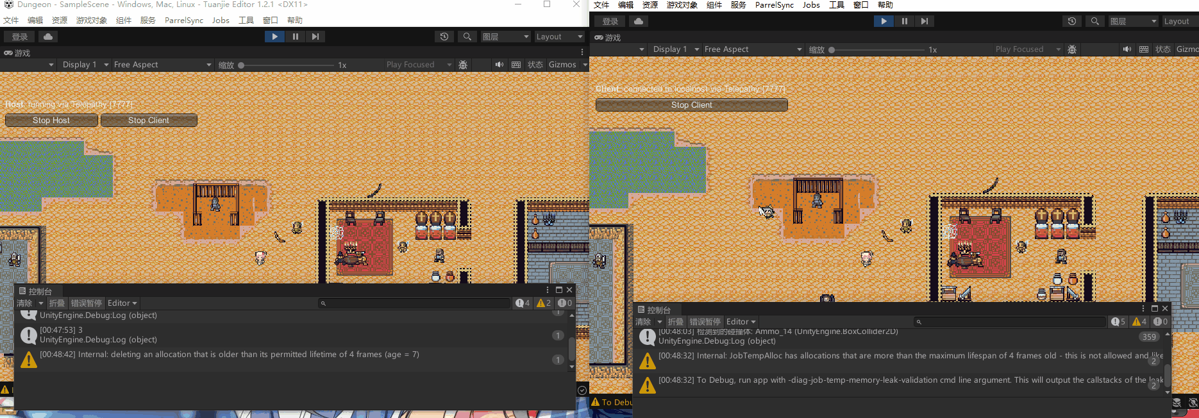This screenshot has height=418, width=1199.
Task: Open undo history in left editor
Action: click(444, 37)
